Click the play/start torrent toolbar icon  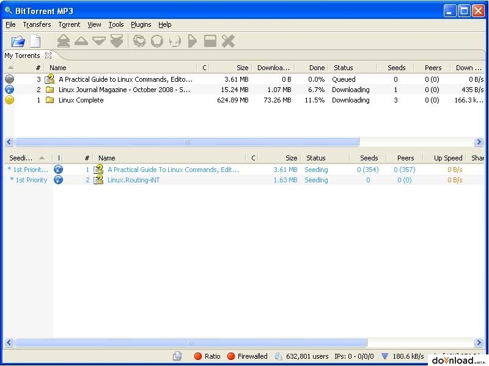[x=193, y=41]
